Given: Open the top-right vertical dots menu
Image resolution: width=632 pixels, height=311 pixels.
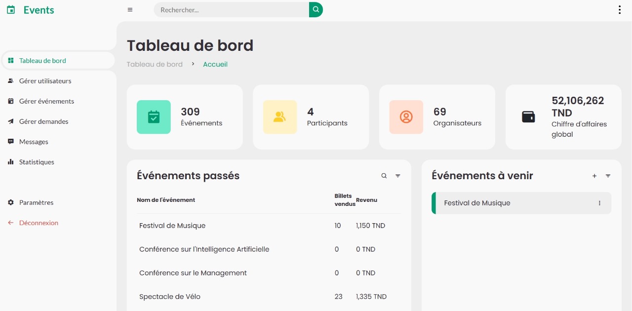Looking at the screenshot, I should 620,10.
